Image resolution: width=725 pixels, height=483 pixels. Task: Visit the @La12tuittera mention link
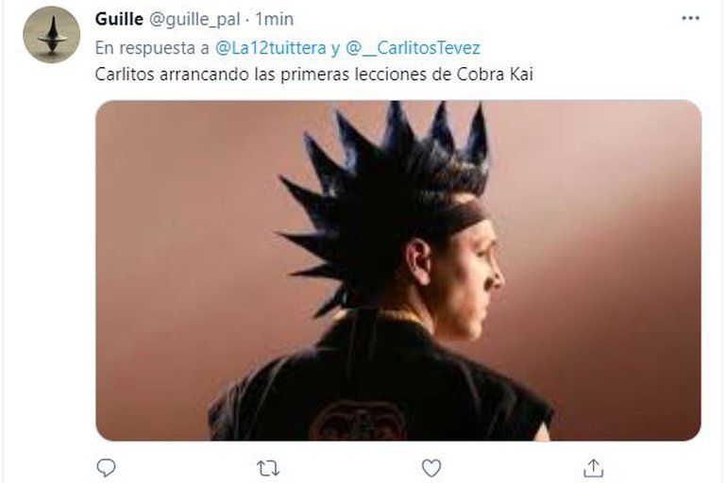(x=271, y=47)
